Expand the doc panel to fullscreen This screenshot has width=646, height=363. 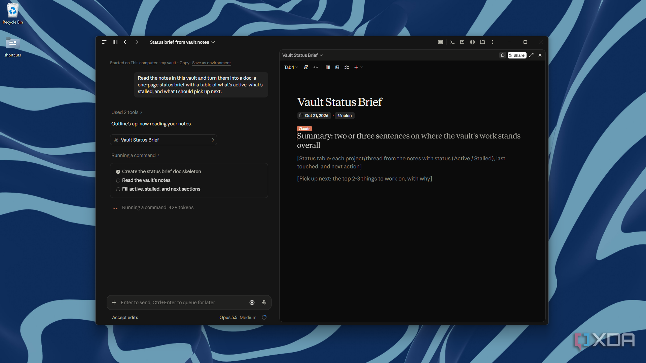(531, 55)
